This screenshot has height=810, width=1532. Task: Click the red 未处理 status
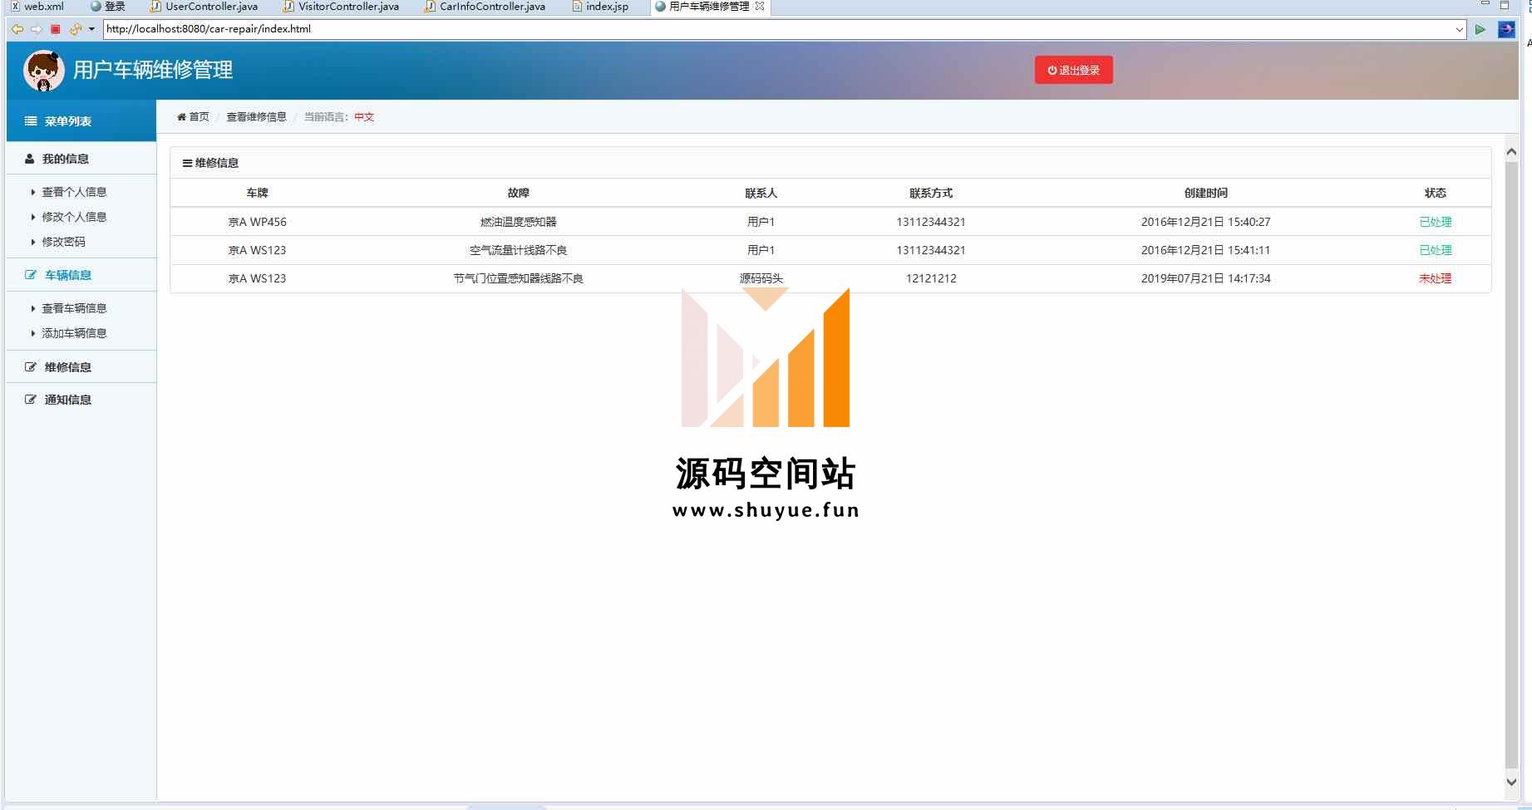click(x=1435, y=278)
